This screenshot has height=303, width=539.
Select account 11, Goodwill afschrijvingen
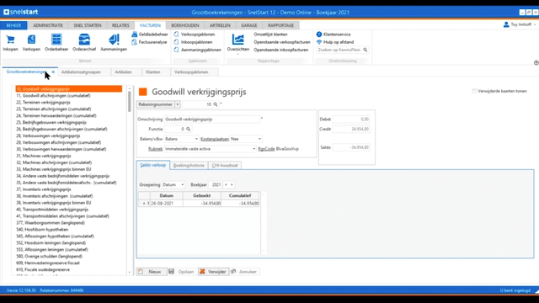pos(53,96)
